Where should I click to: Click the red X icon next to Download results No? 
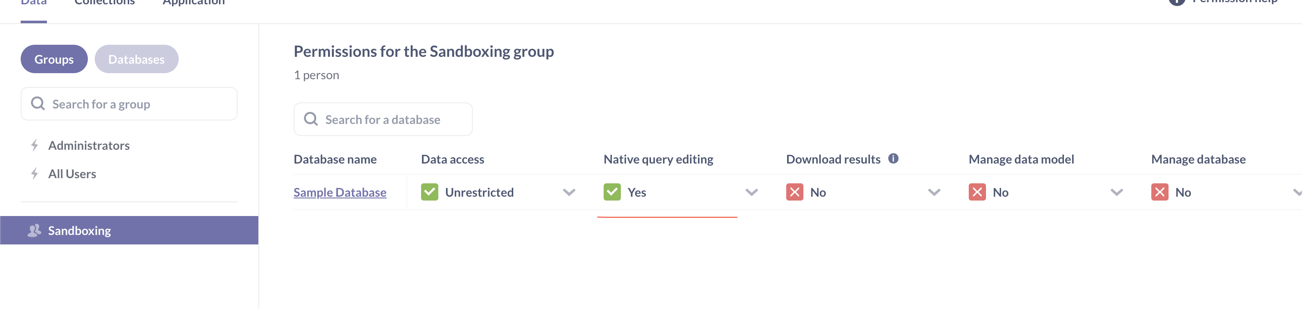(x=795, y=192)
